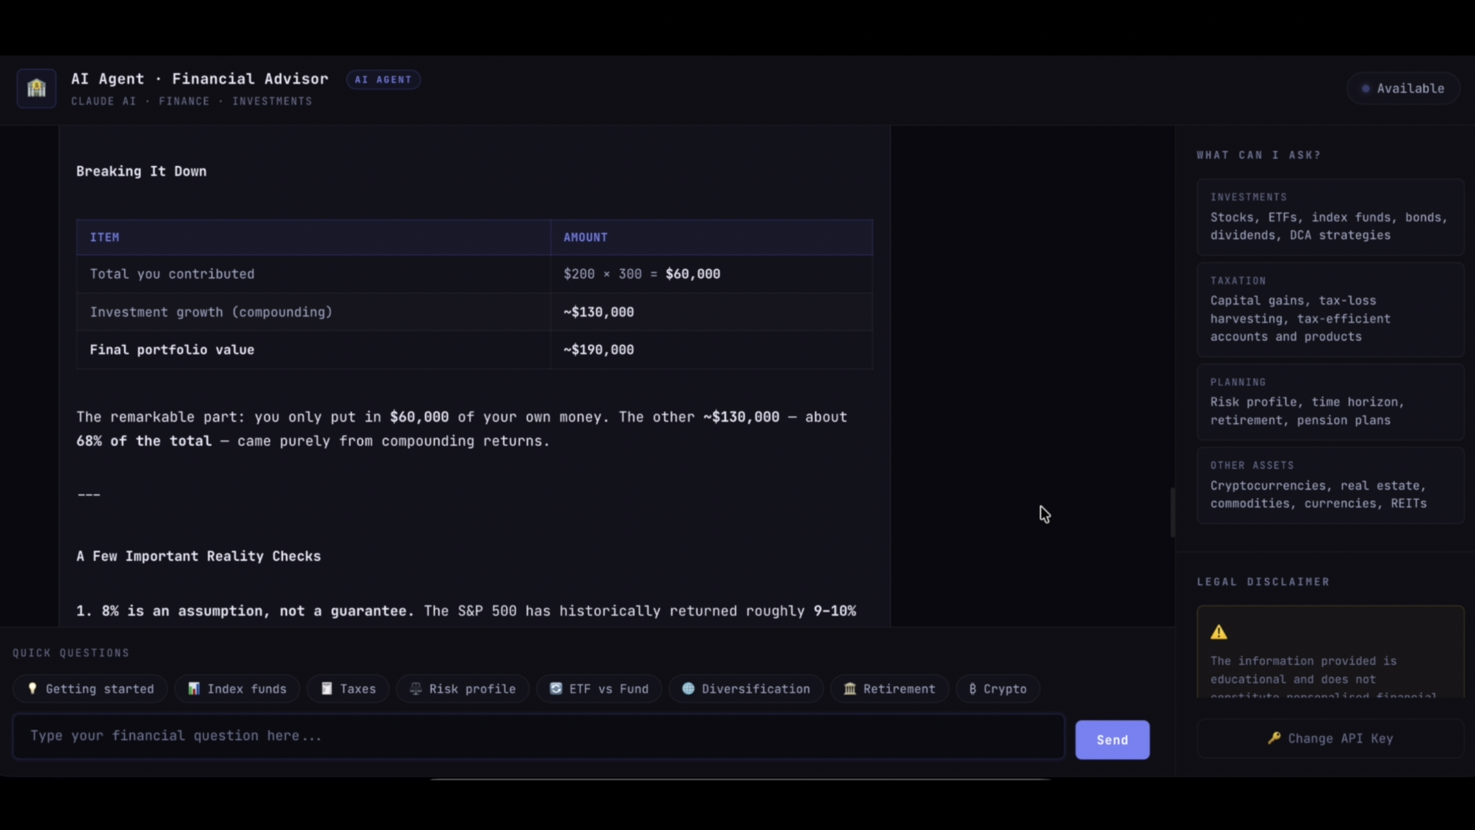Click the key icon beside Change API Key
This screenshot has height=830, width=1475.
point(1274,738)
